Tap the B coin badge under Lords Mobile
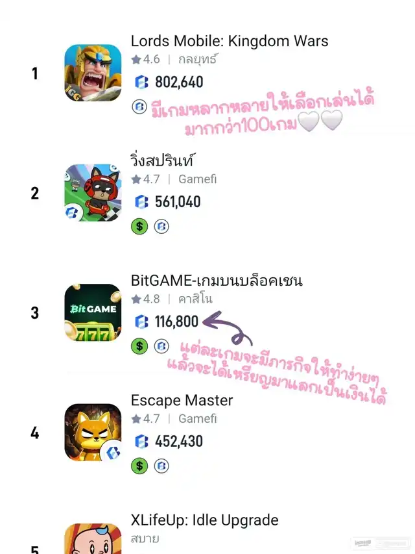Viewport: 415px width, 554px height. [x=139, y=107]
